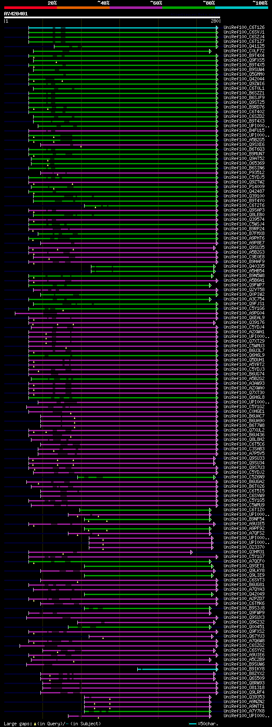Select the UniRef100_A9PG04 label
This screenshot has height=727, width=272.
[244, 313]
